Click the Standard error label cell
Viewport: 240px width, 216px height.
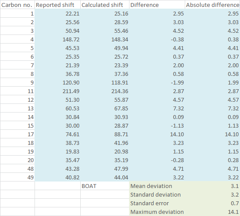[x=157, y=203]
